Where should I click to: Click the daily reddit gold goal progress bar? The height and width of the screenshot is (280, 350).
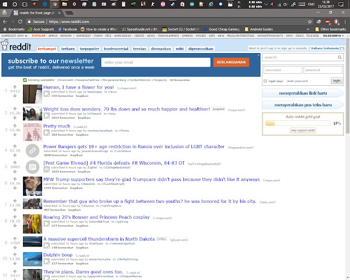click(298, 123)
